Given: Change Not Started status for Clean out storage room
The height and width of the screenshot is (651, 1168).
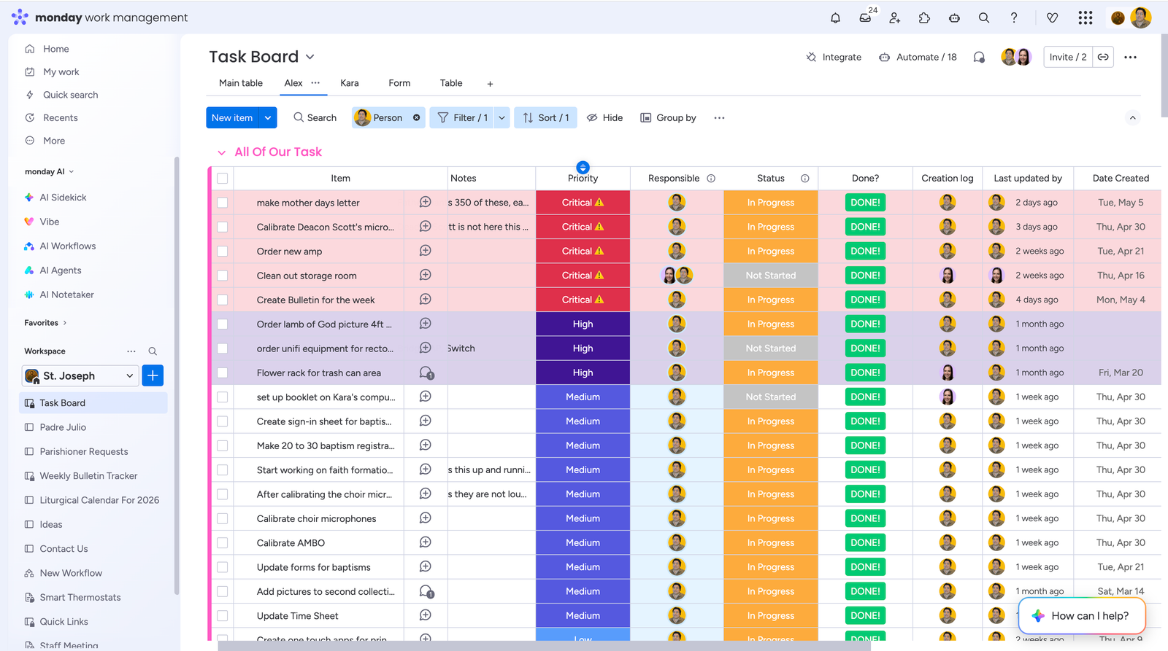Looking at the screenshot, I should (771, 276).
